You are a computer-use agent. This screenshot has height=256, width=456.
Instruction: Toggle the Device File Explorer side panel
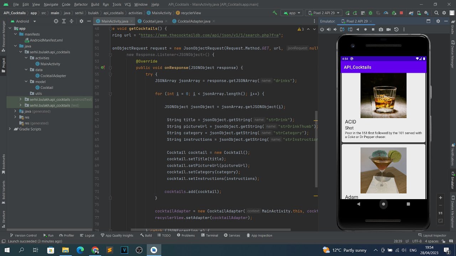tap(452, 212)
